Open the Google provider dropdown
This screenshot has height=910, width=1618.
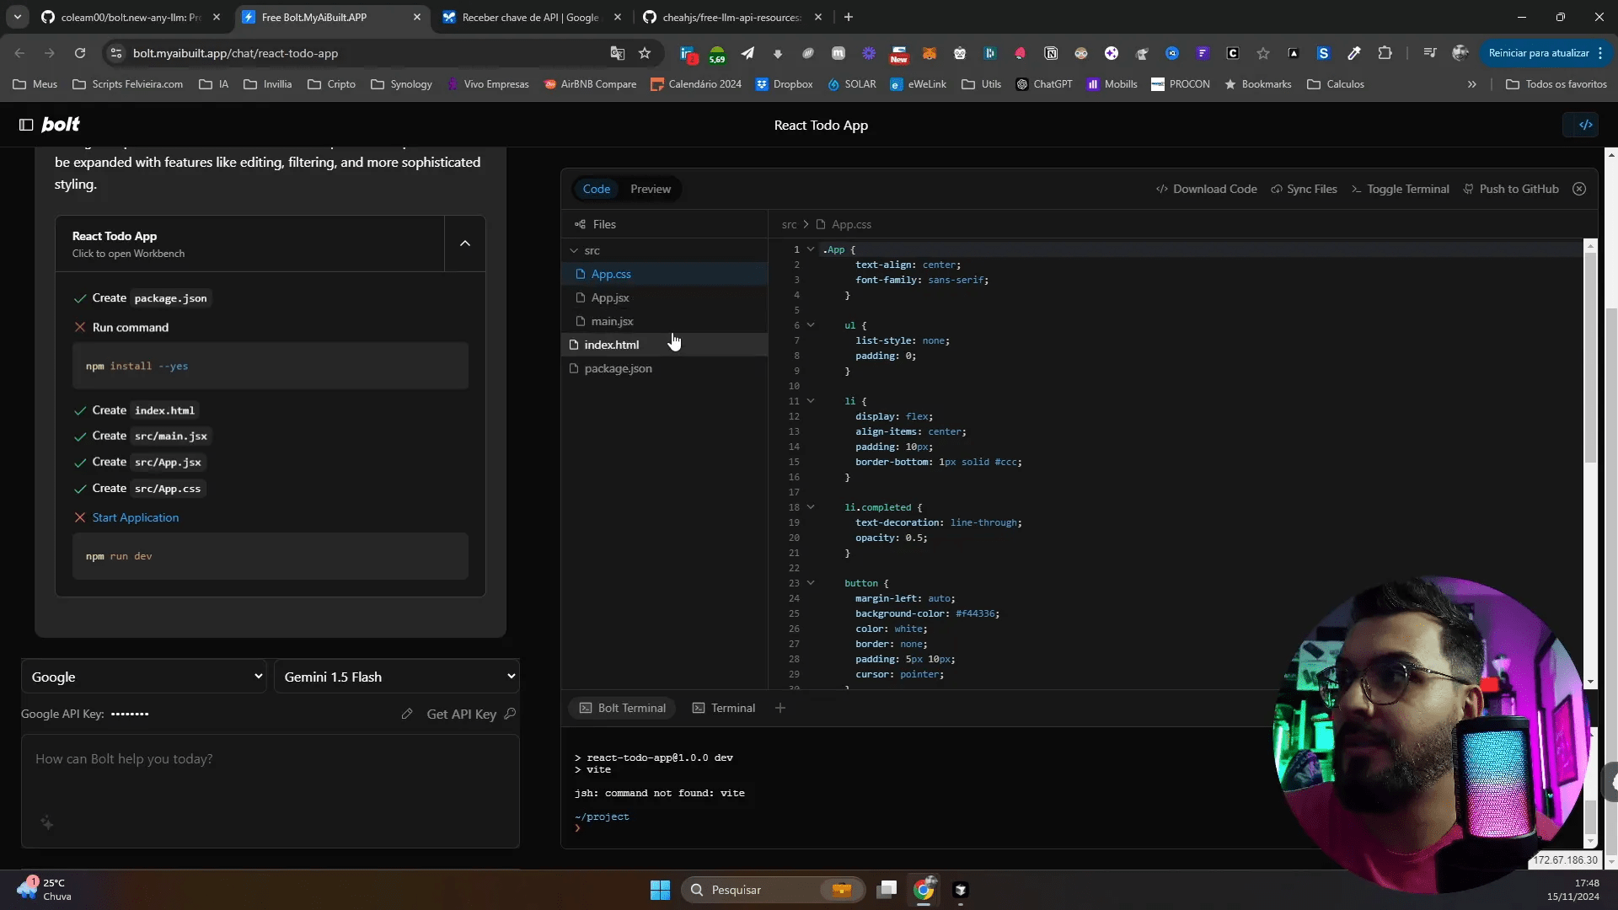144,677
